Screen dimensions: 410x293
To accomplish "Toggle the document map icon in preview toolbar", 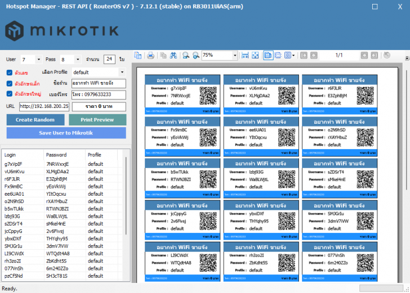I will coord(138,55).
